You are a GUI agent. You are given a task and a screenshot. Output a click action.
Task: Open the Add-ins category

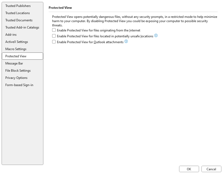(11, 35)
